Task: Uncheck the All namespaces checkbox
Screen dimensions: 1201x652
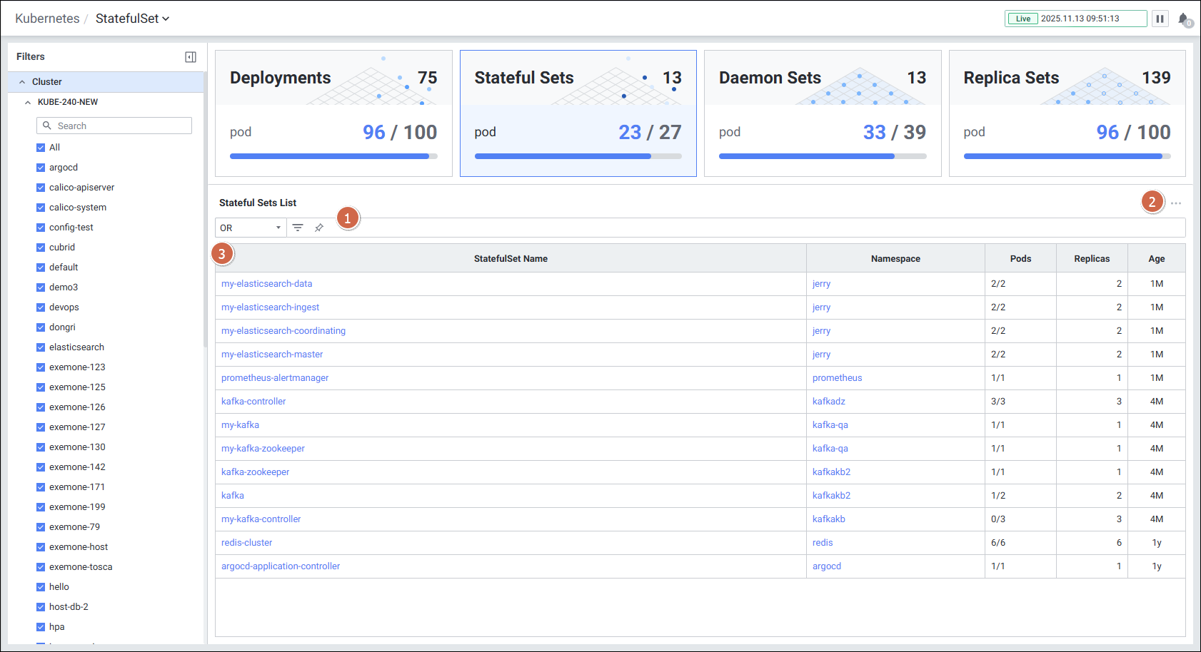Action: pyautogui.click(x=41, y=148)
